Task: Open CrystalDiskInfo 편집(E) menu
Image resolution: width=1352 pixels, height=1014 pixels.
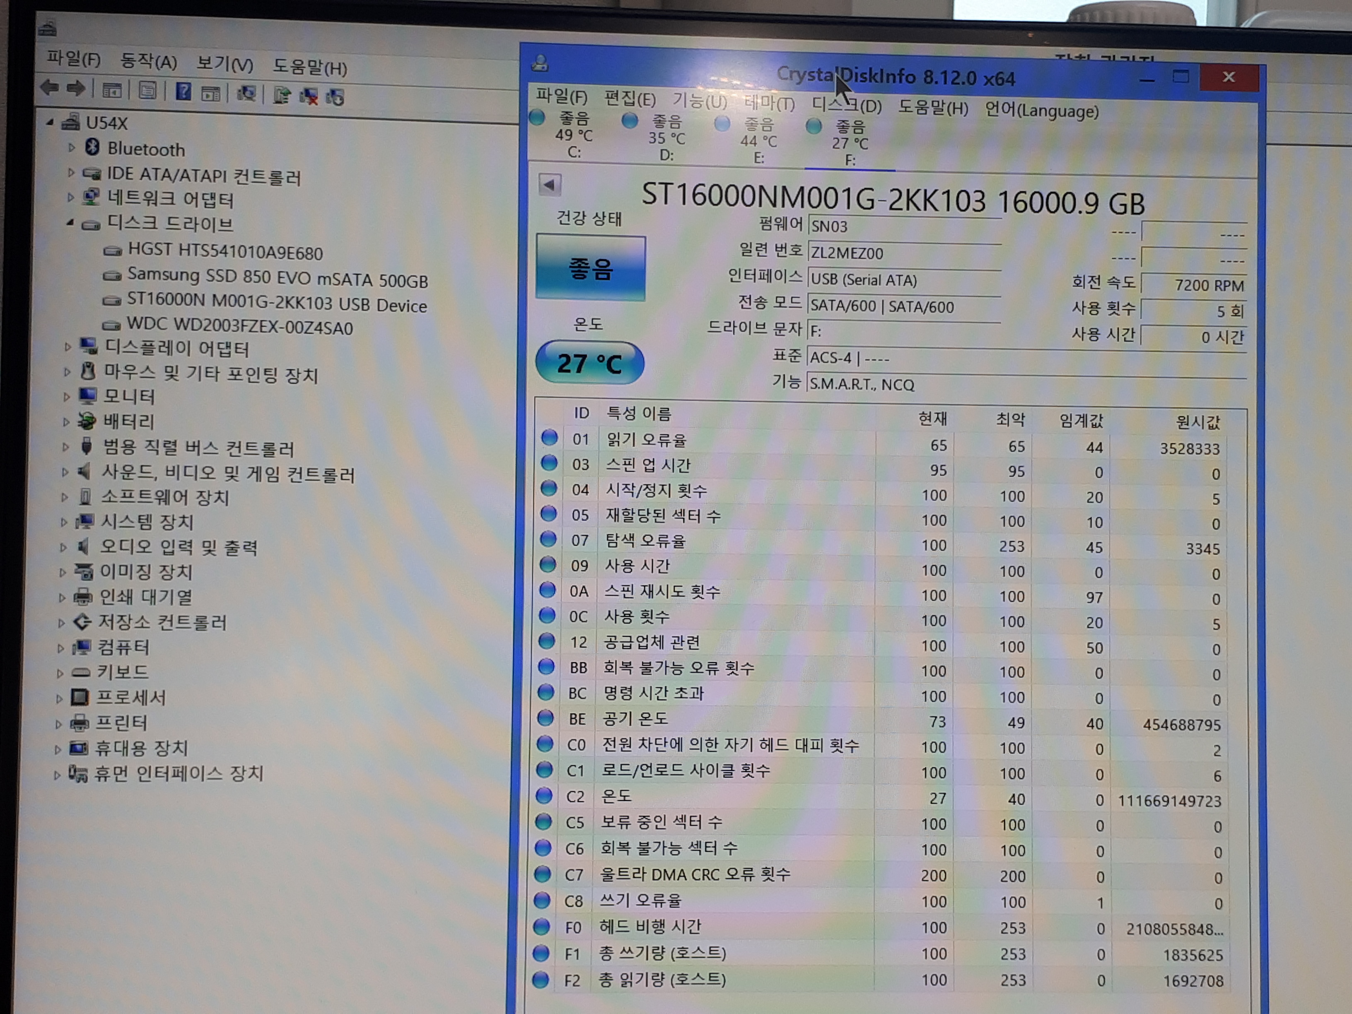Action: point(630,99)
